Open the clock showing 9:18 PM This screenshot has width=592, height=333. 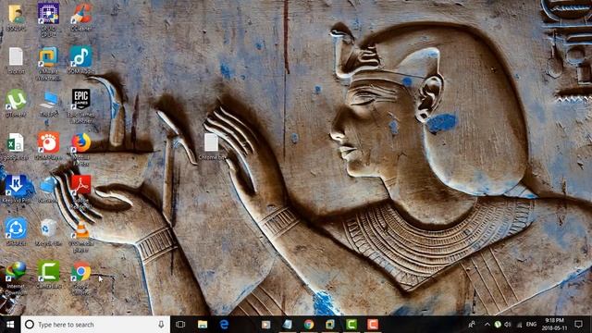555,325
